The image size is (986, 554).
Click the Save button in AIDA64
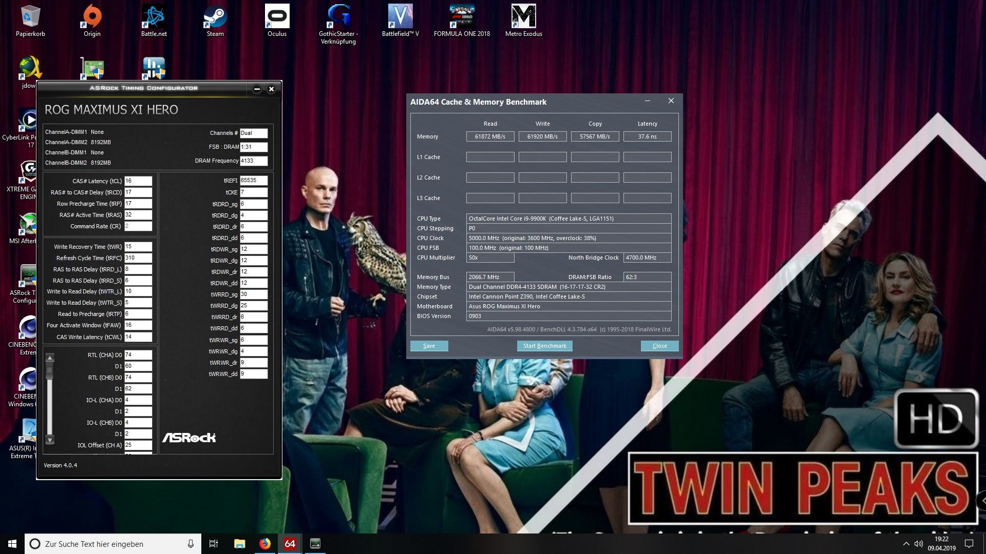[x=429, y=346]
